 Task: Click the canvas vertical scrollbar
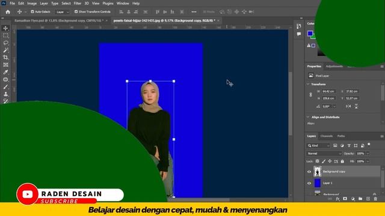[290, 104]
